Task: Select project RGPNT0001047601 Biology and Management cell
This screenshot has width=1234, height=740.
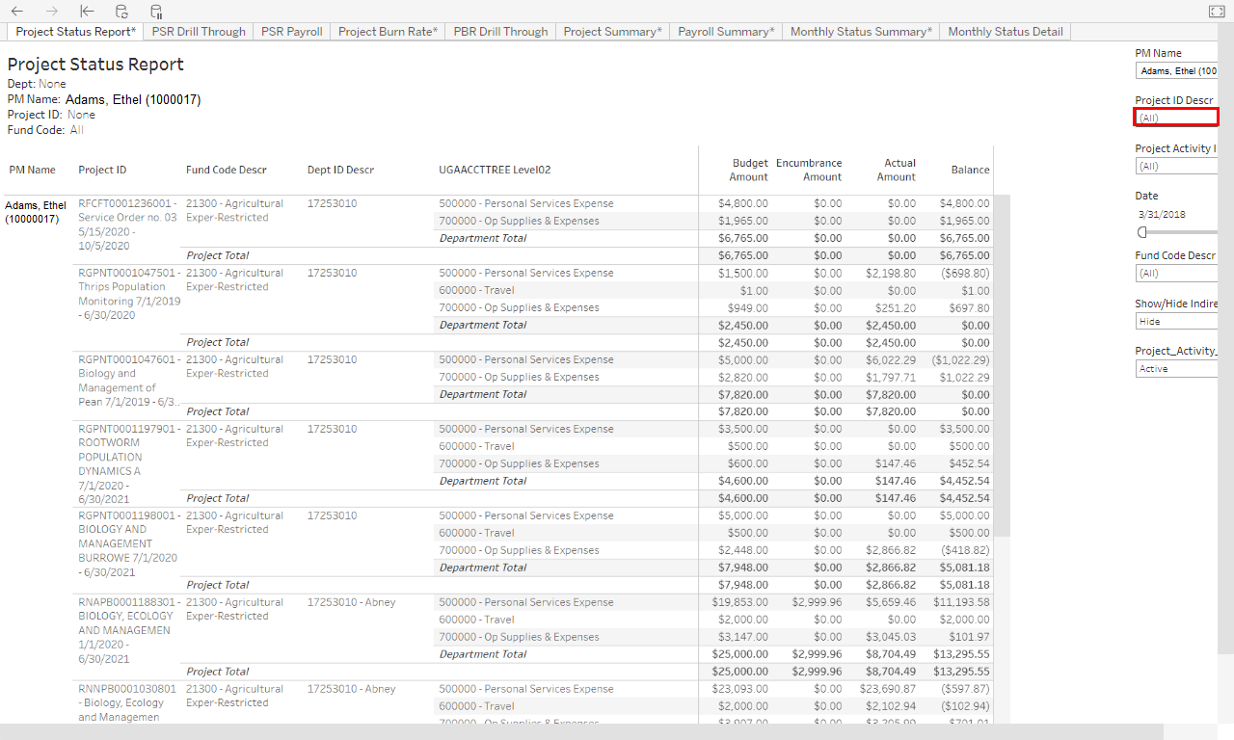Action: tap(128, 381)
